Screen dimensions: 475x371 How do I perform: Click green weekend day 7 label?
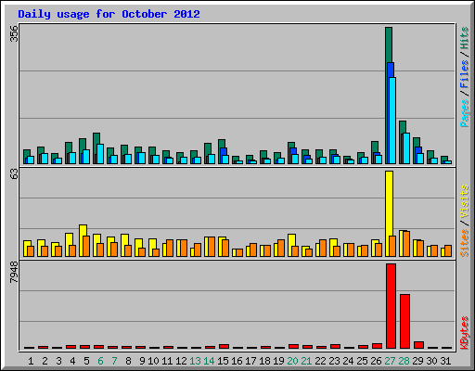(x=114, y=361)
